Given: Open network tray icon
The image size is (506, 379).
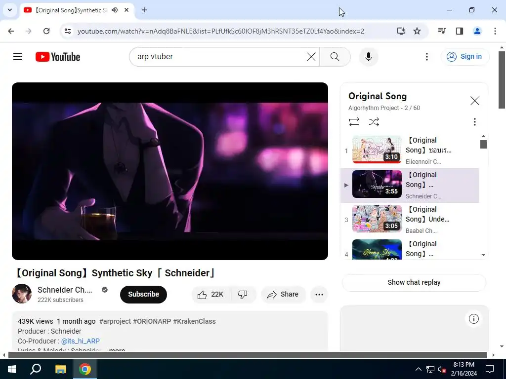Looking at the screenshot, I should 430,369.
